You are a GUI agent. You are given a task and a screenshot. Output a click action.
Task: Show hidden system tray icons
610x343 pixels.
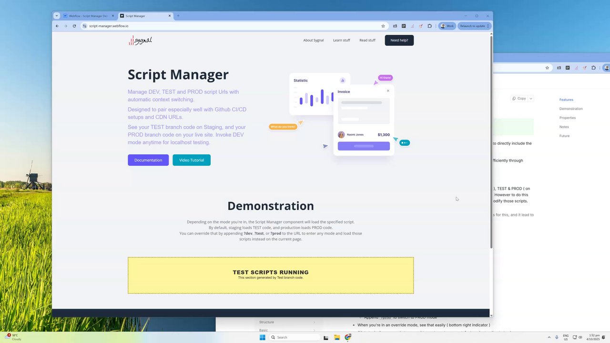coord(549,337)
